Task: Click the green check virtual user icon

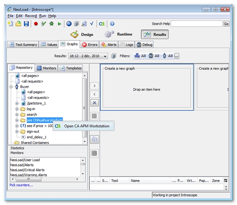Action: [43, 24]
